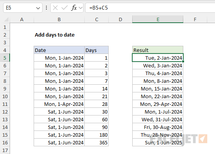
Task: Select column B header
Action: click(59, 20)
